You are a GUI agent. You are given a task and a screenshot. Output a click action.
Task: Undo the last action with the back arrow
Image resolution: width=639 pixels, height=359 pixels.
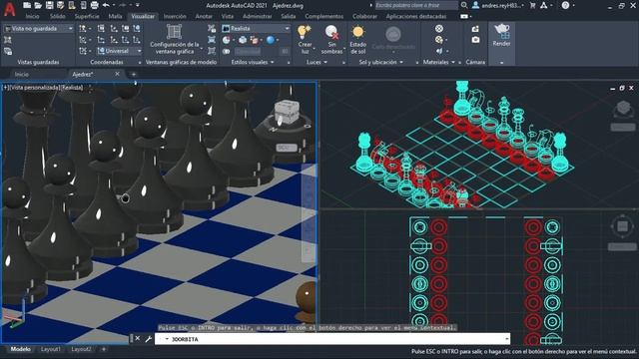(106, 5)
